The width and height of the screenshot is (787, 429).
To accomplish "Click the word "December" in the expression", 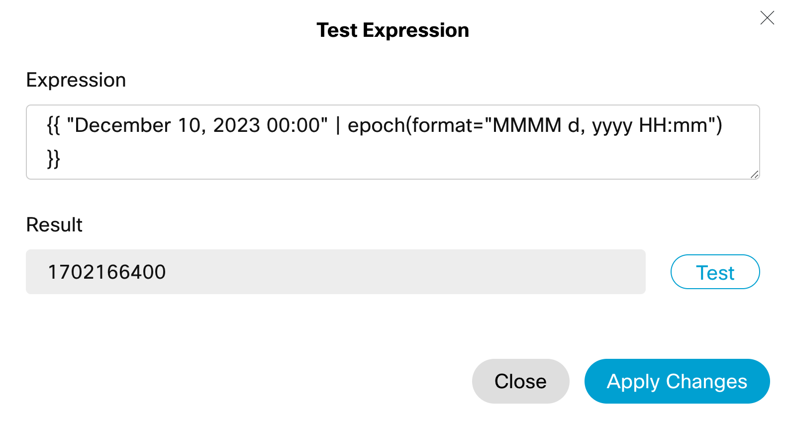I will pos(123,125).
